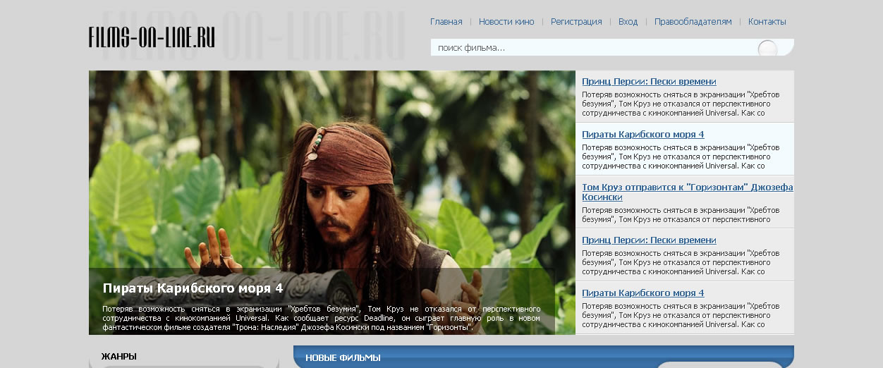
Task: Click the films-on-line.ru site logo
Action: [x=152, y=37]
